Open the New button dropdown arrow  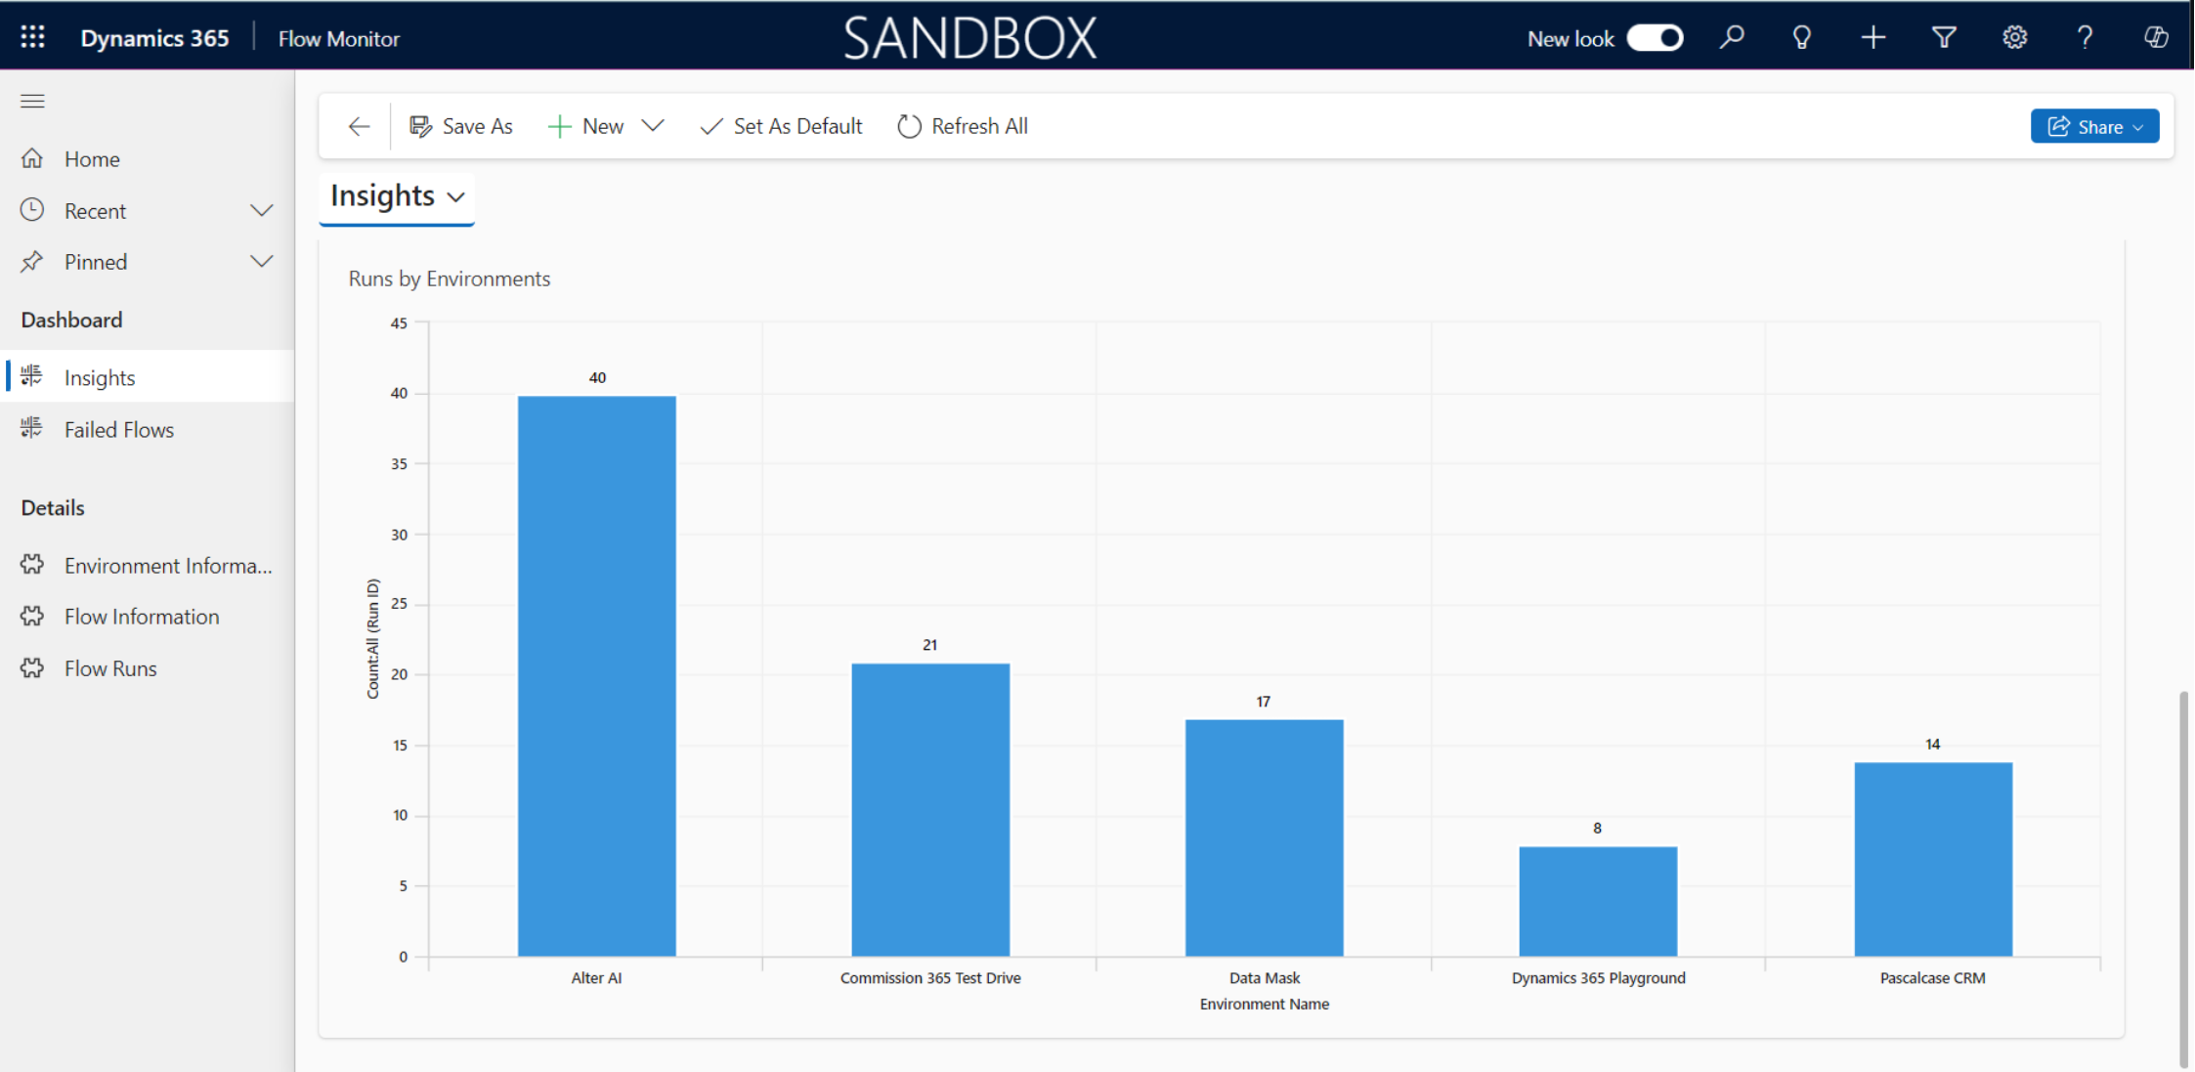click(653, 126)
